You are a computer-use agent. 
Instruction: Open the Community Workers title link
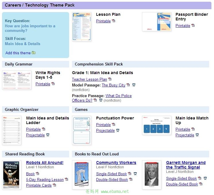116,163
